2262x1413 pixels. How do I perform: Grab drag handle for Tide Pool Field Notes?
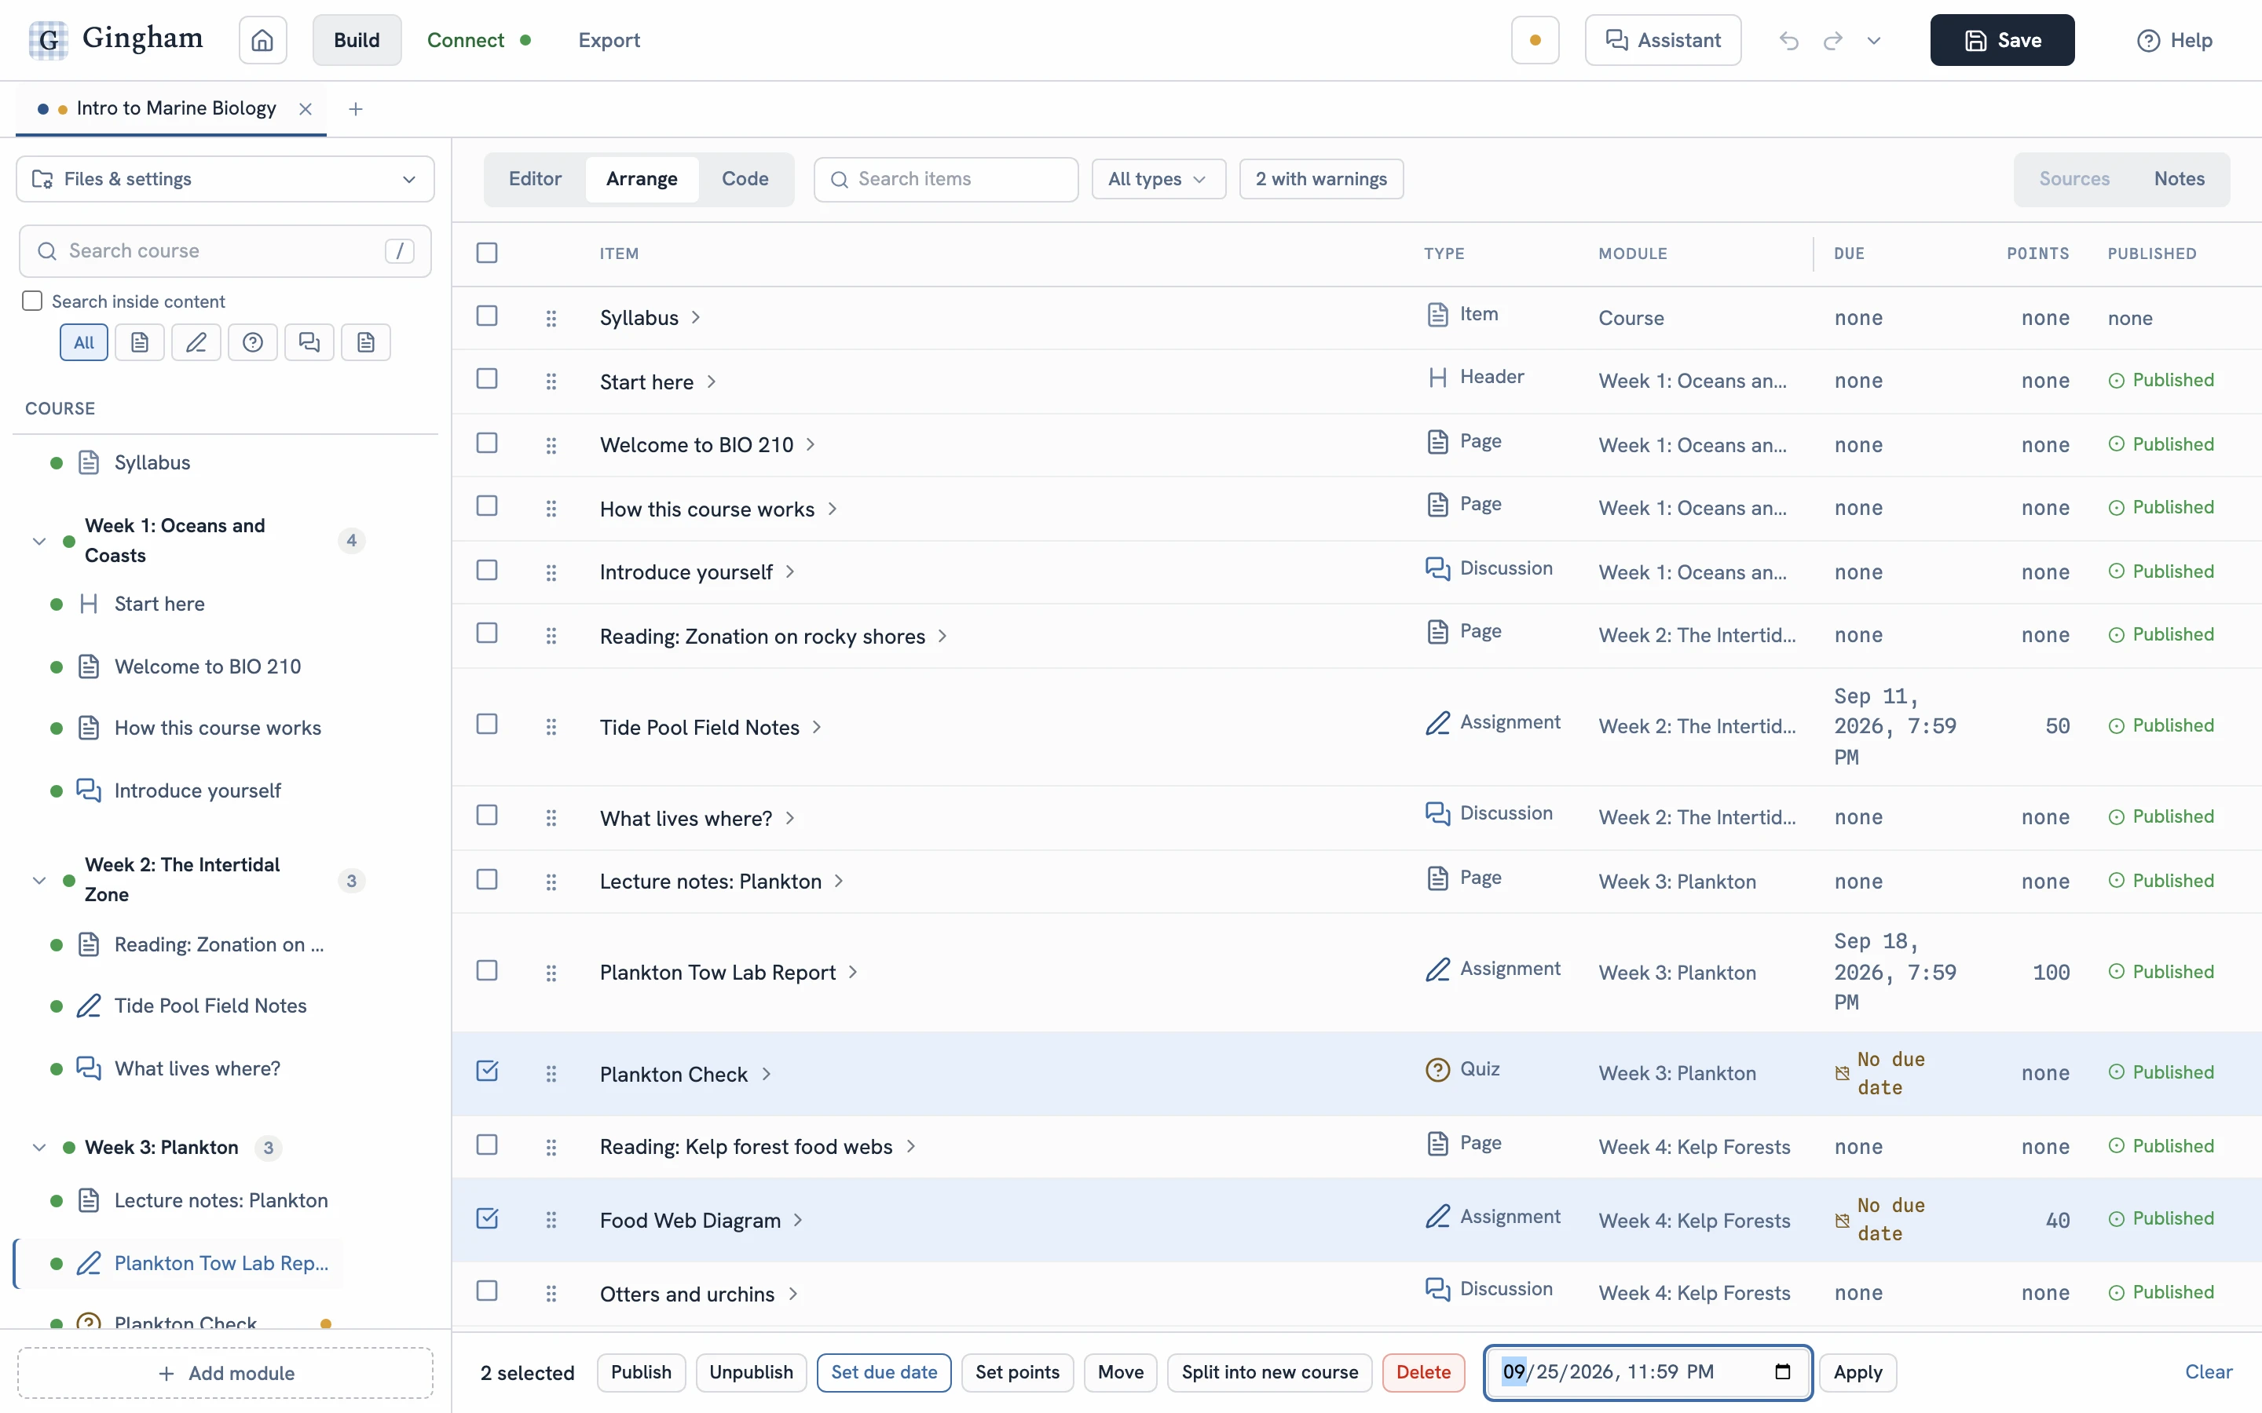point(551,726)
